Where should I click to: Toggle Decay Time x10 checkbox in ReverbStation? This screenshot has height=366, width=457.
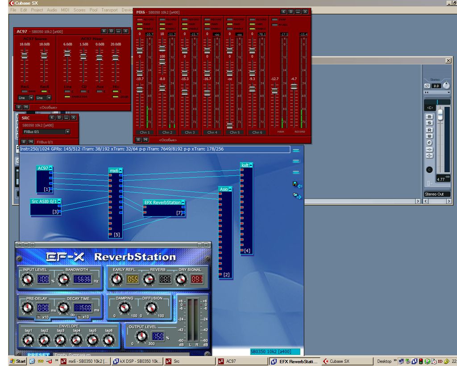coord(79,317)
